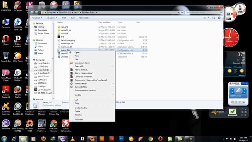Expand the Open with submenu

click(x=92, y=66)
